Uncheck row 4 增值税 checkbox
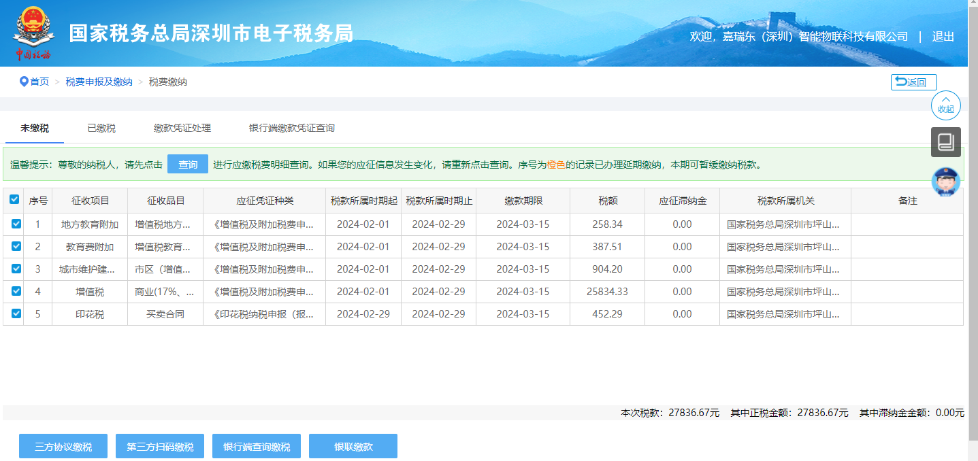The width and height of the screenshot is (978, 461). 16,291
